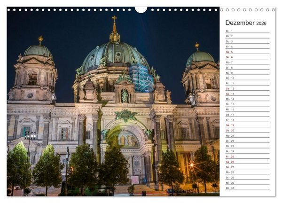Screen dimensions: 282x203
Task: Select the Mo 14 date row
Action: [x=248, y=99]
